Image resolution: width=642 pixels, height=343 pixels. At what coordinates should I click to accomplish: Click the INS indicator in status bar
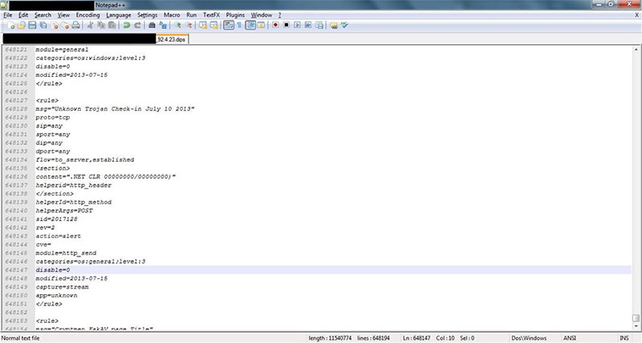point(624,338)
